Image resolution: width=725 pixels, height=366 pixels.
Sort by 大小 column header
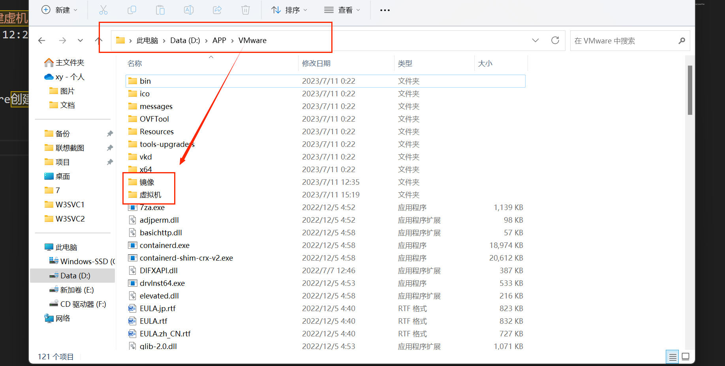pos(485,63)
